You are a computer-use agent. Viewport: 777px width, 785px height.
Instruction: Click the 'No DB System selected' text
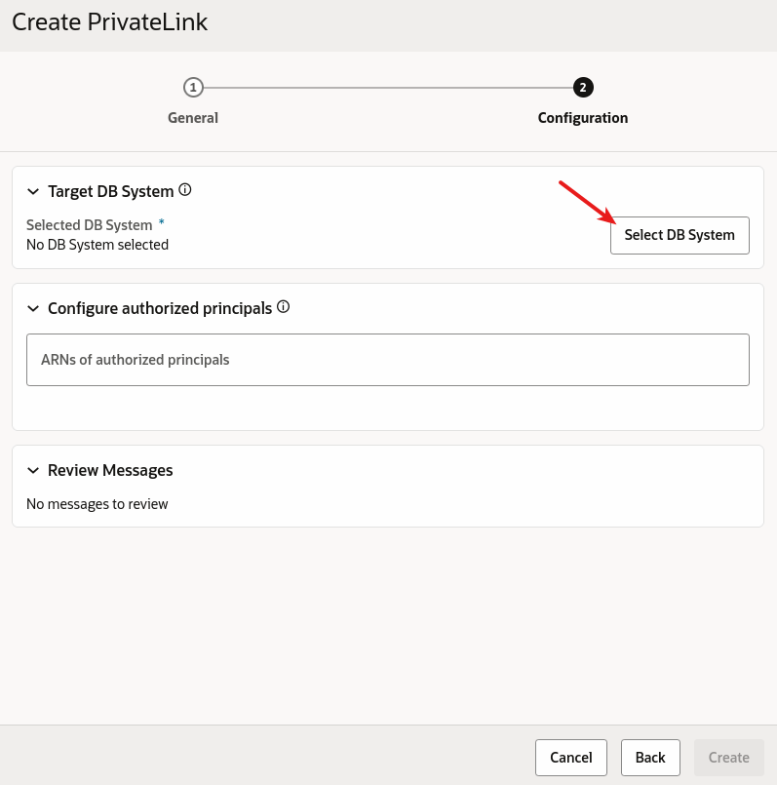[x=97, y=245]
